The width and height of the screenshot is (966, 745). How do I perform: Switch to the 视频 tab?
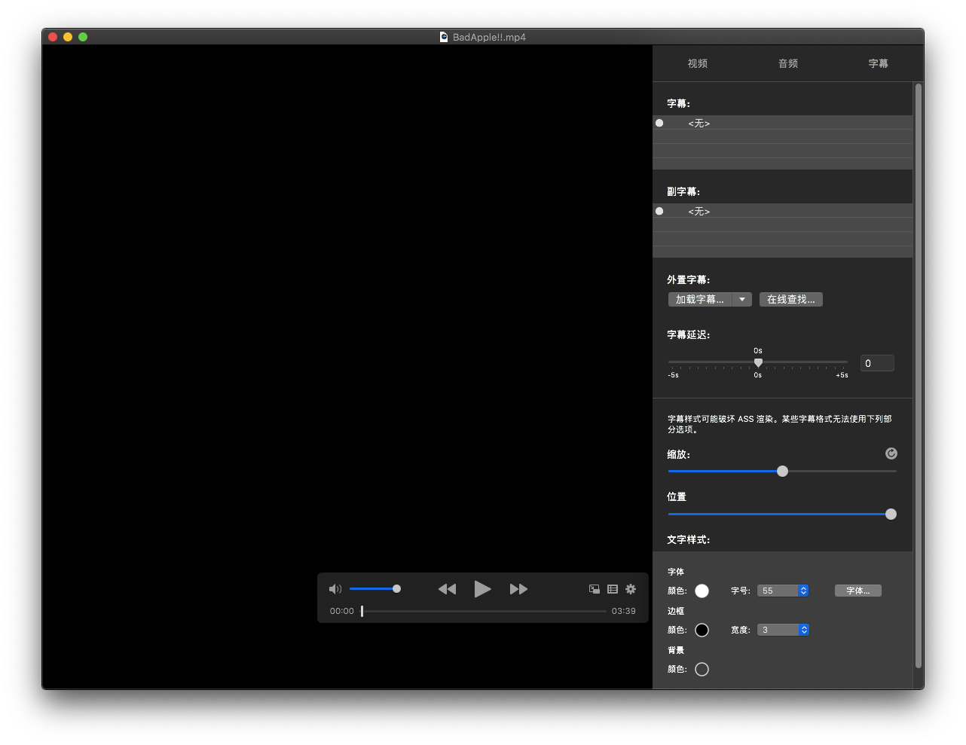pyautogui.click(x=697, y=63)
